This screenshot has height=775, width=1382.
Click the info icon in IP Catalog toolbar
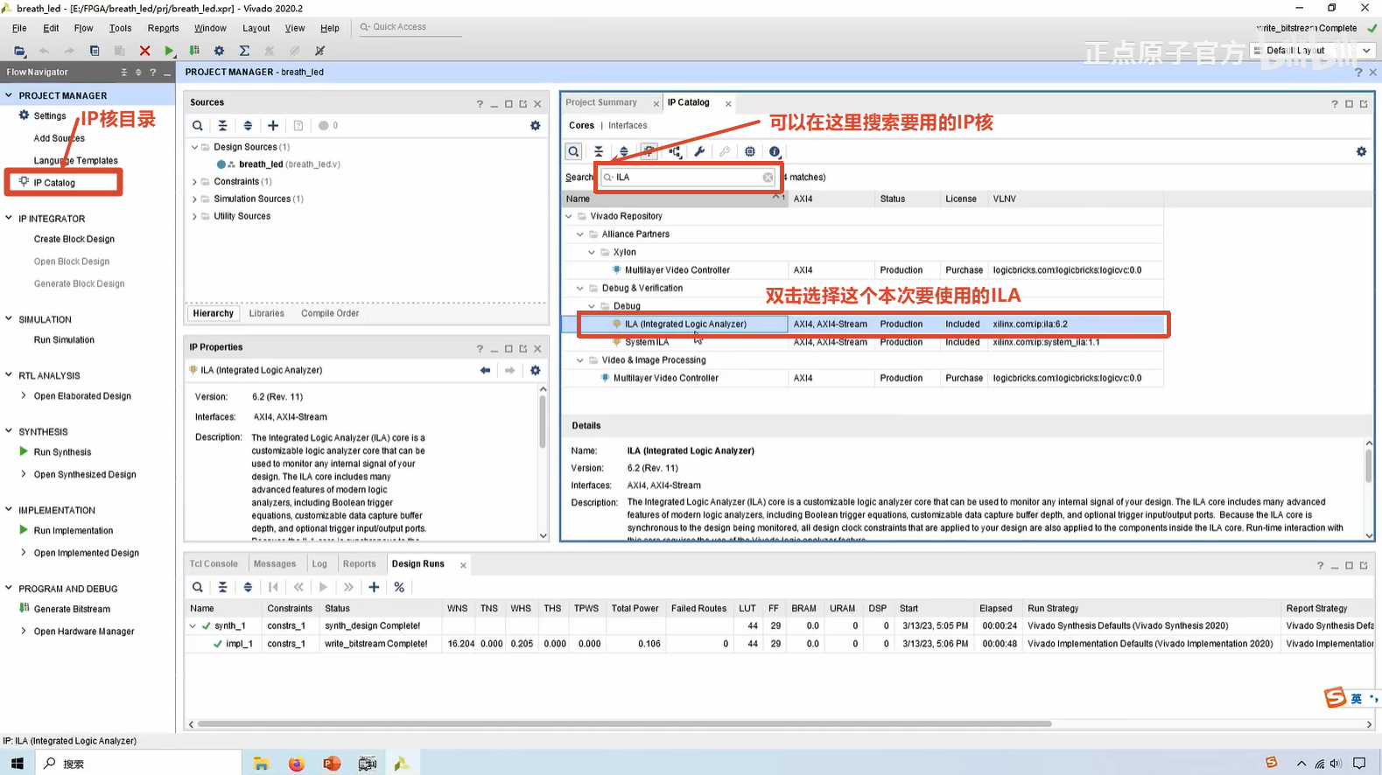(775, 151)
